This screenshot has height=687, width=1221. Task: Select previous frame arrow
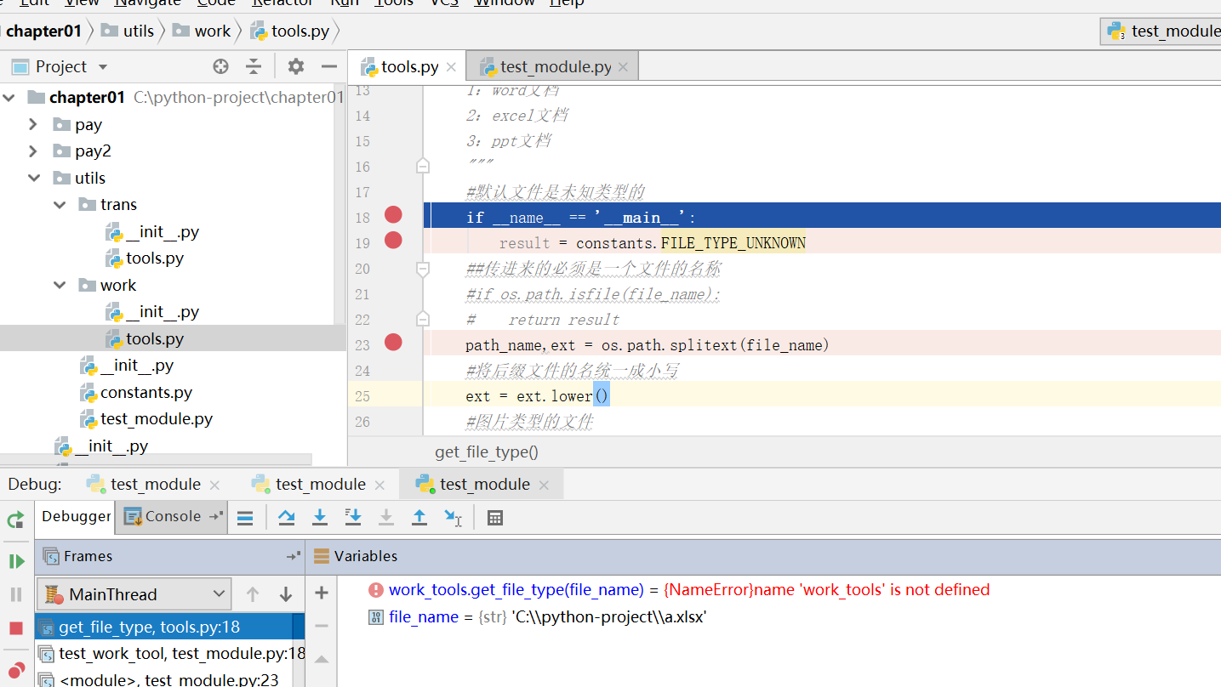pyautogui.click(x=252, y=594)
